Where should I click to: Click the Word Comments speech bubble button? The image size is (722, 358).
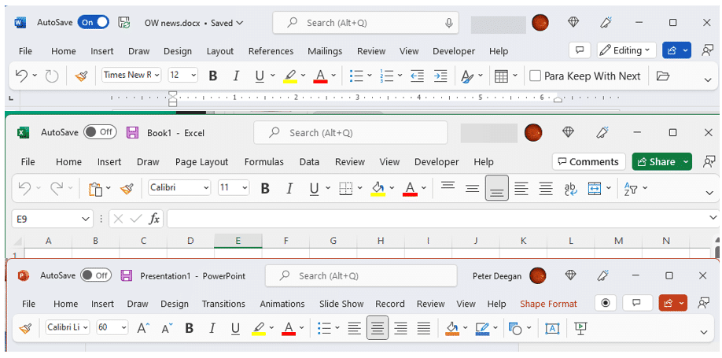coord(580,50)
